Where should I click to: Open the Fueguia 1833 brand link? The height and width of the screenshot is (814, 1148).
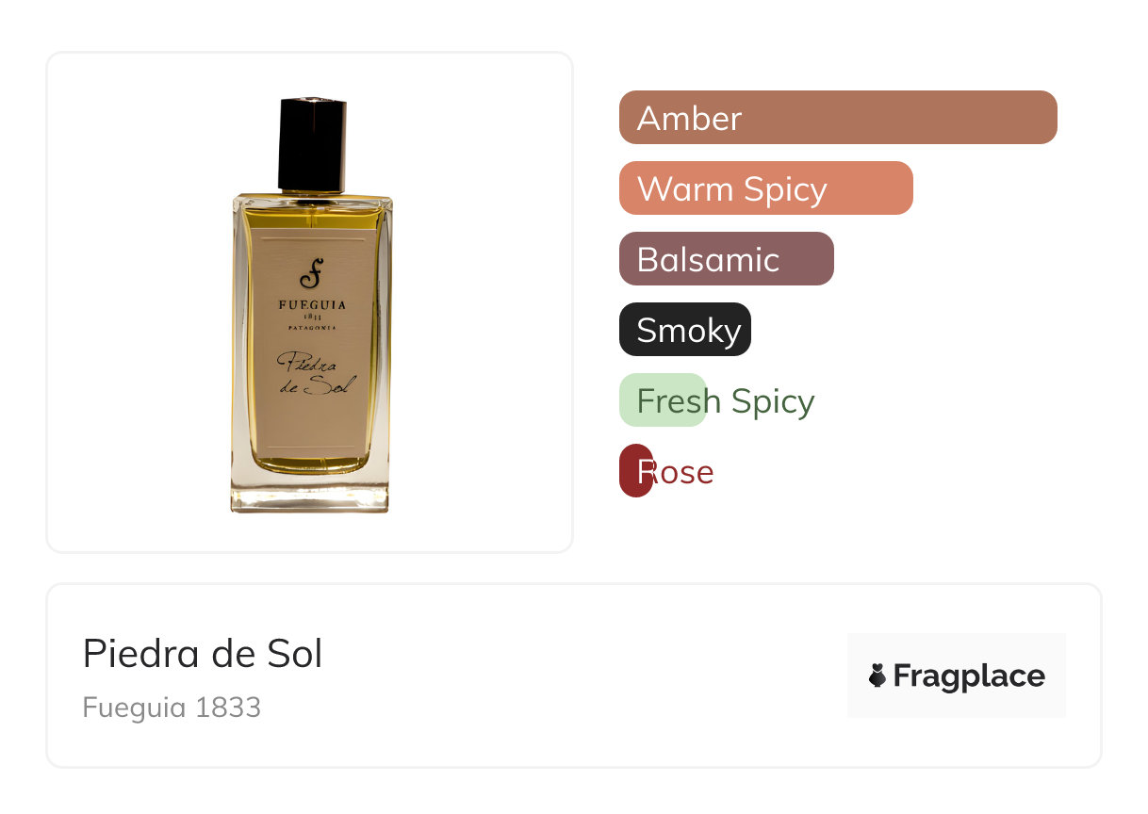172,708
